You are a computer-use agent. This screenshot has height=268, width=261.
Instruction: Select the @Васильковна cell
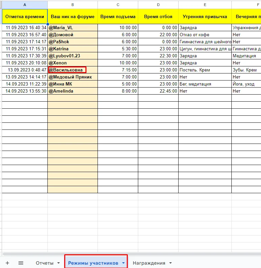[x=73, y=70]
